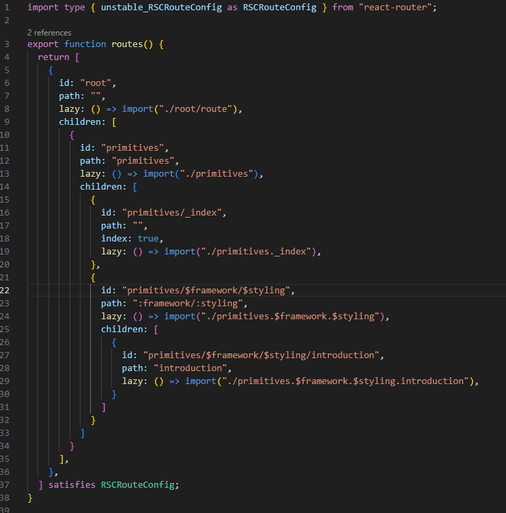Click the path "primitives" string on line 12
Viewport: 506px width, 513px height.
(x=143, y=161)
